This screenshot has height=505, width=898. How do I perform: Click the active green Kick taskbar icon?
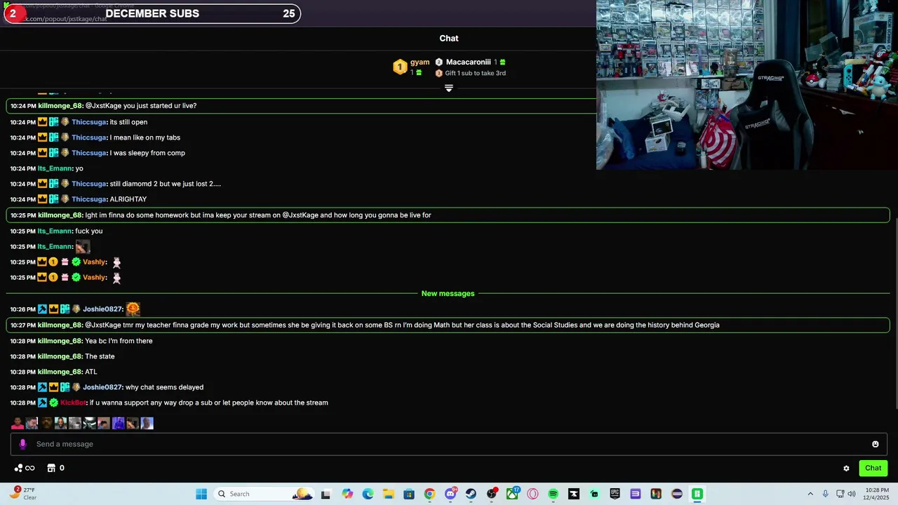click(697, 494)
